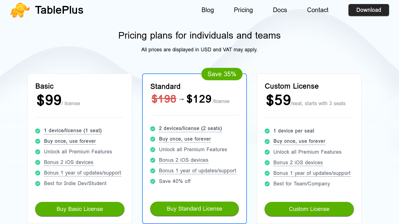Click Custom's 'Bonus 1 year of updates/support' link

click(312, 173)
